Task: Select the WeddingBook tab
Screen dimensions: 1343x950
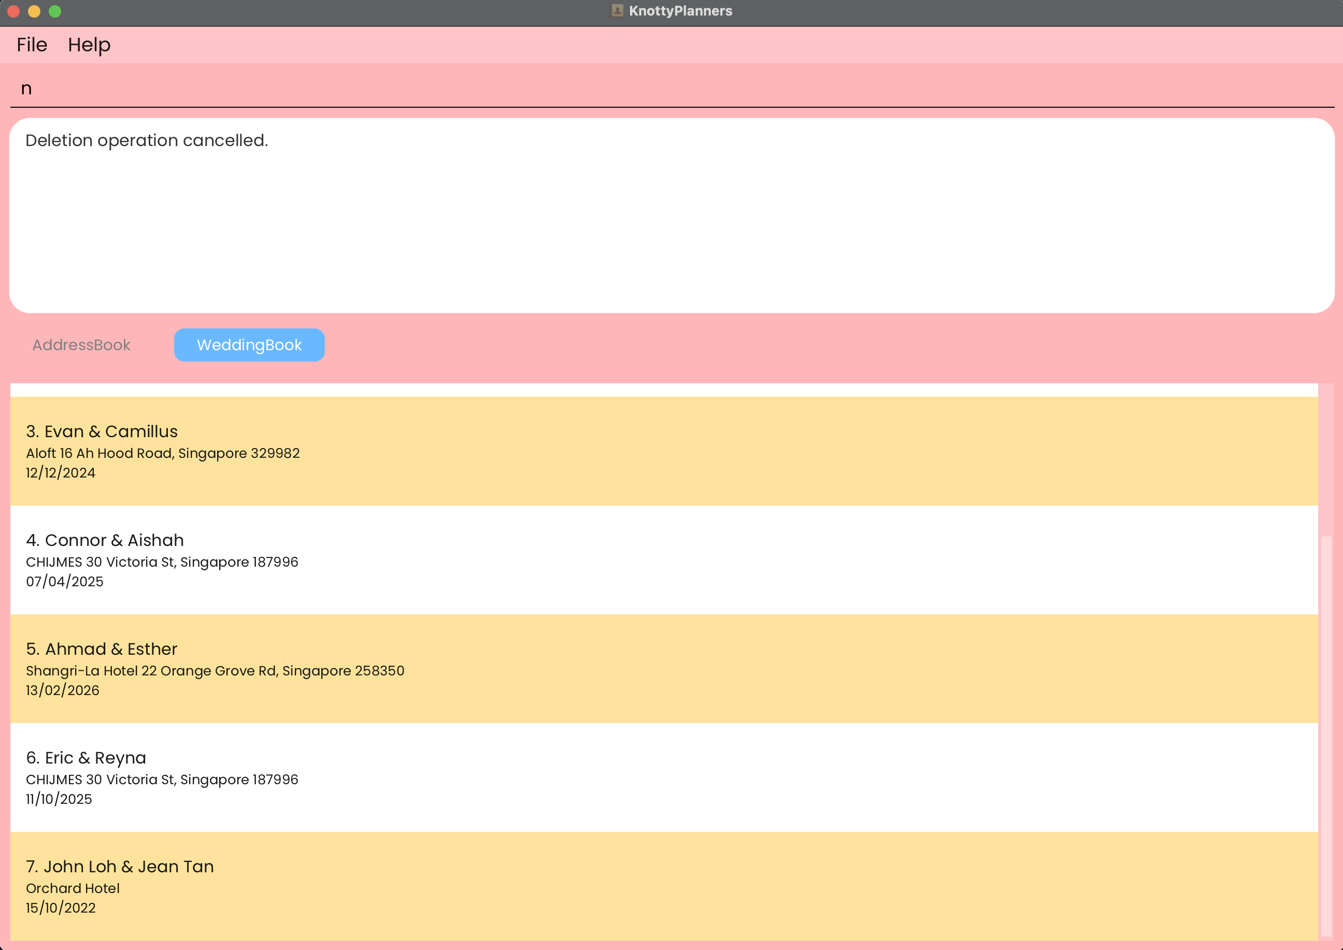Action: pyautogui.click(x=249, y=344)
